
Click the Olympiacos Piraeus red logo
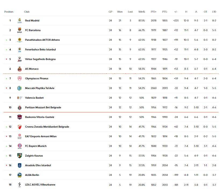pos(20,79)
